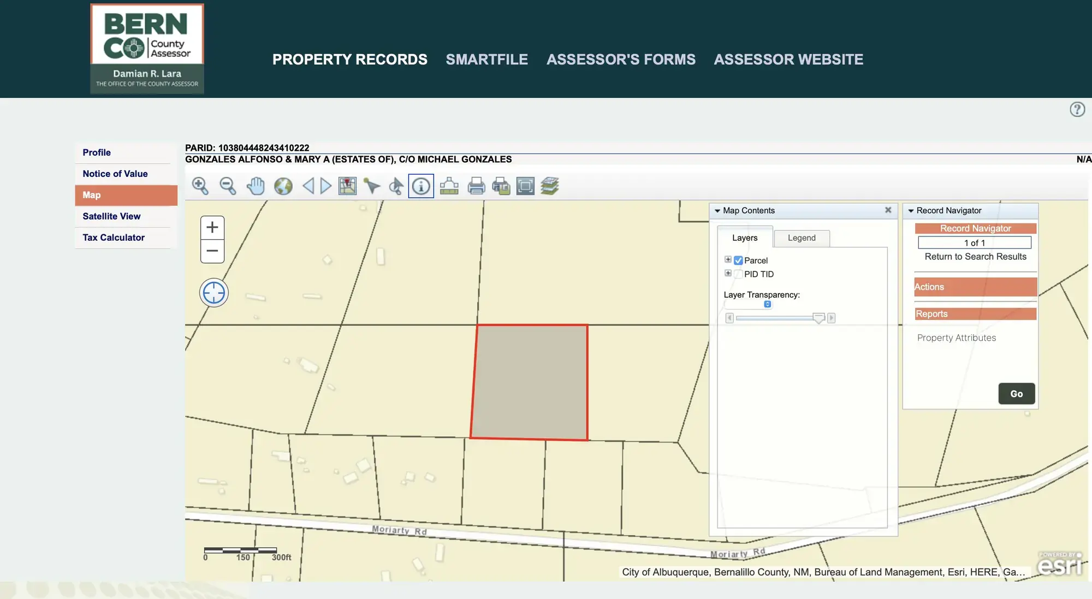
Task: Activate the pan hand tool
Action: 256,186
